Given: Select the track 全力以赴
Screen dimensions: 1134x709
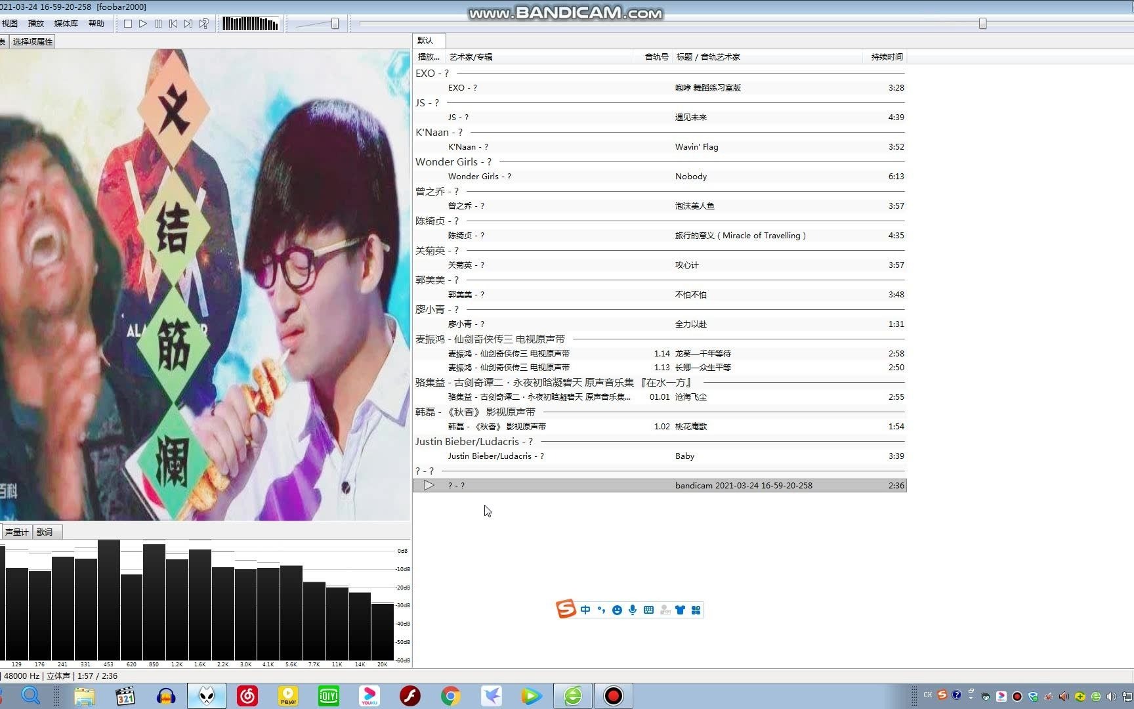Looking at the screenshot, I should pyautogui.click(x=660, y=324).
